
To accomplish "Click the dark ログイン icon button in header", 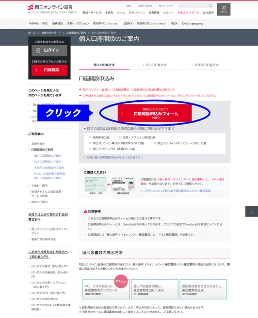I will coord(223,9).
